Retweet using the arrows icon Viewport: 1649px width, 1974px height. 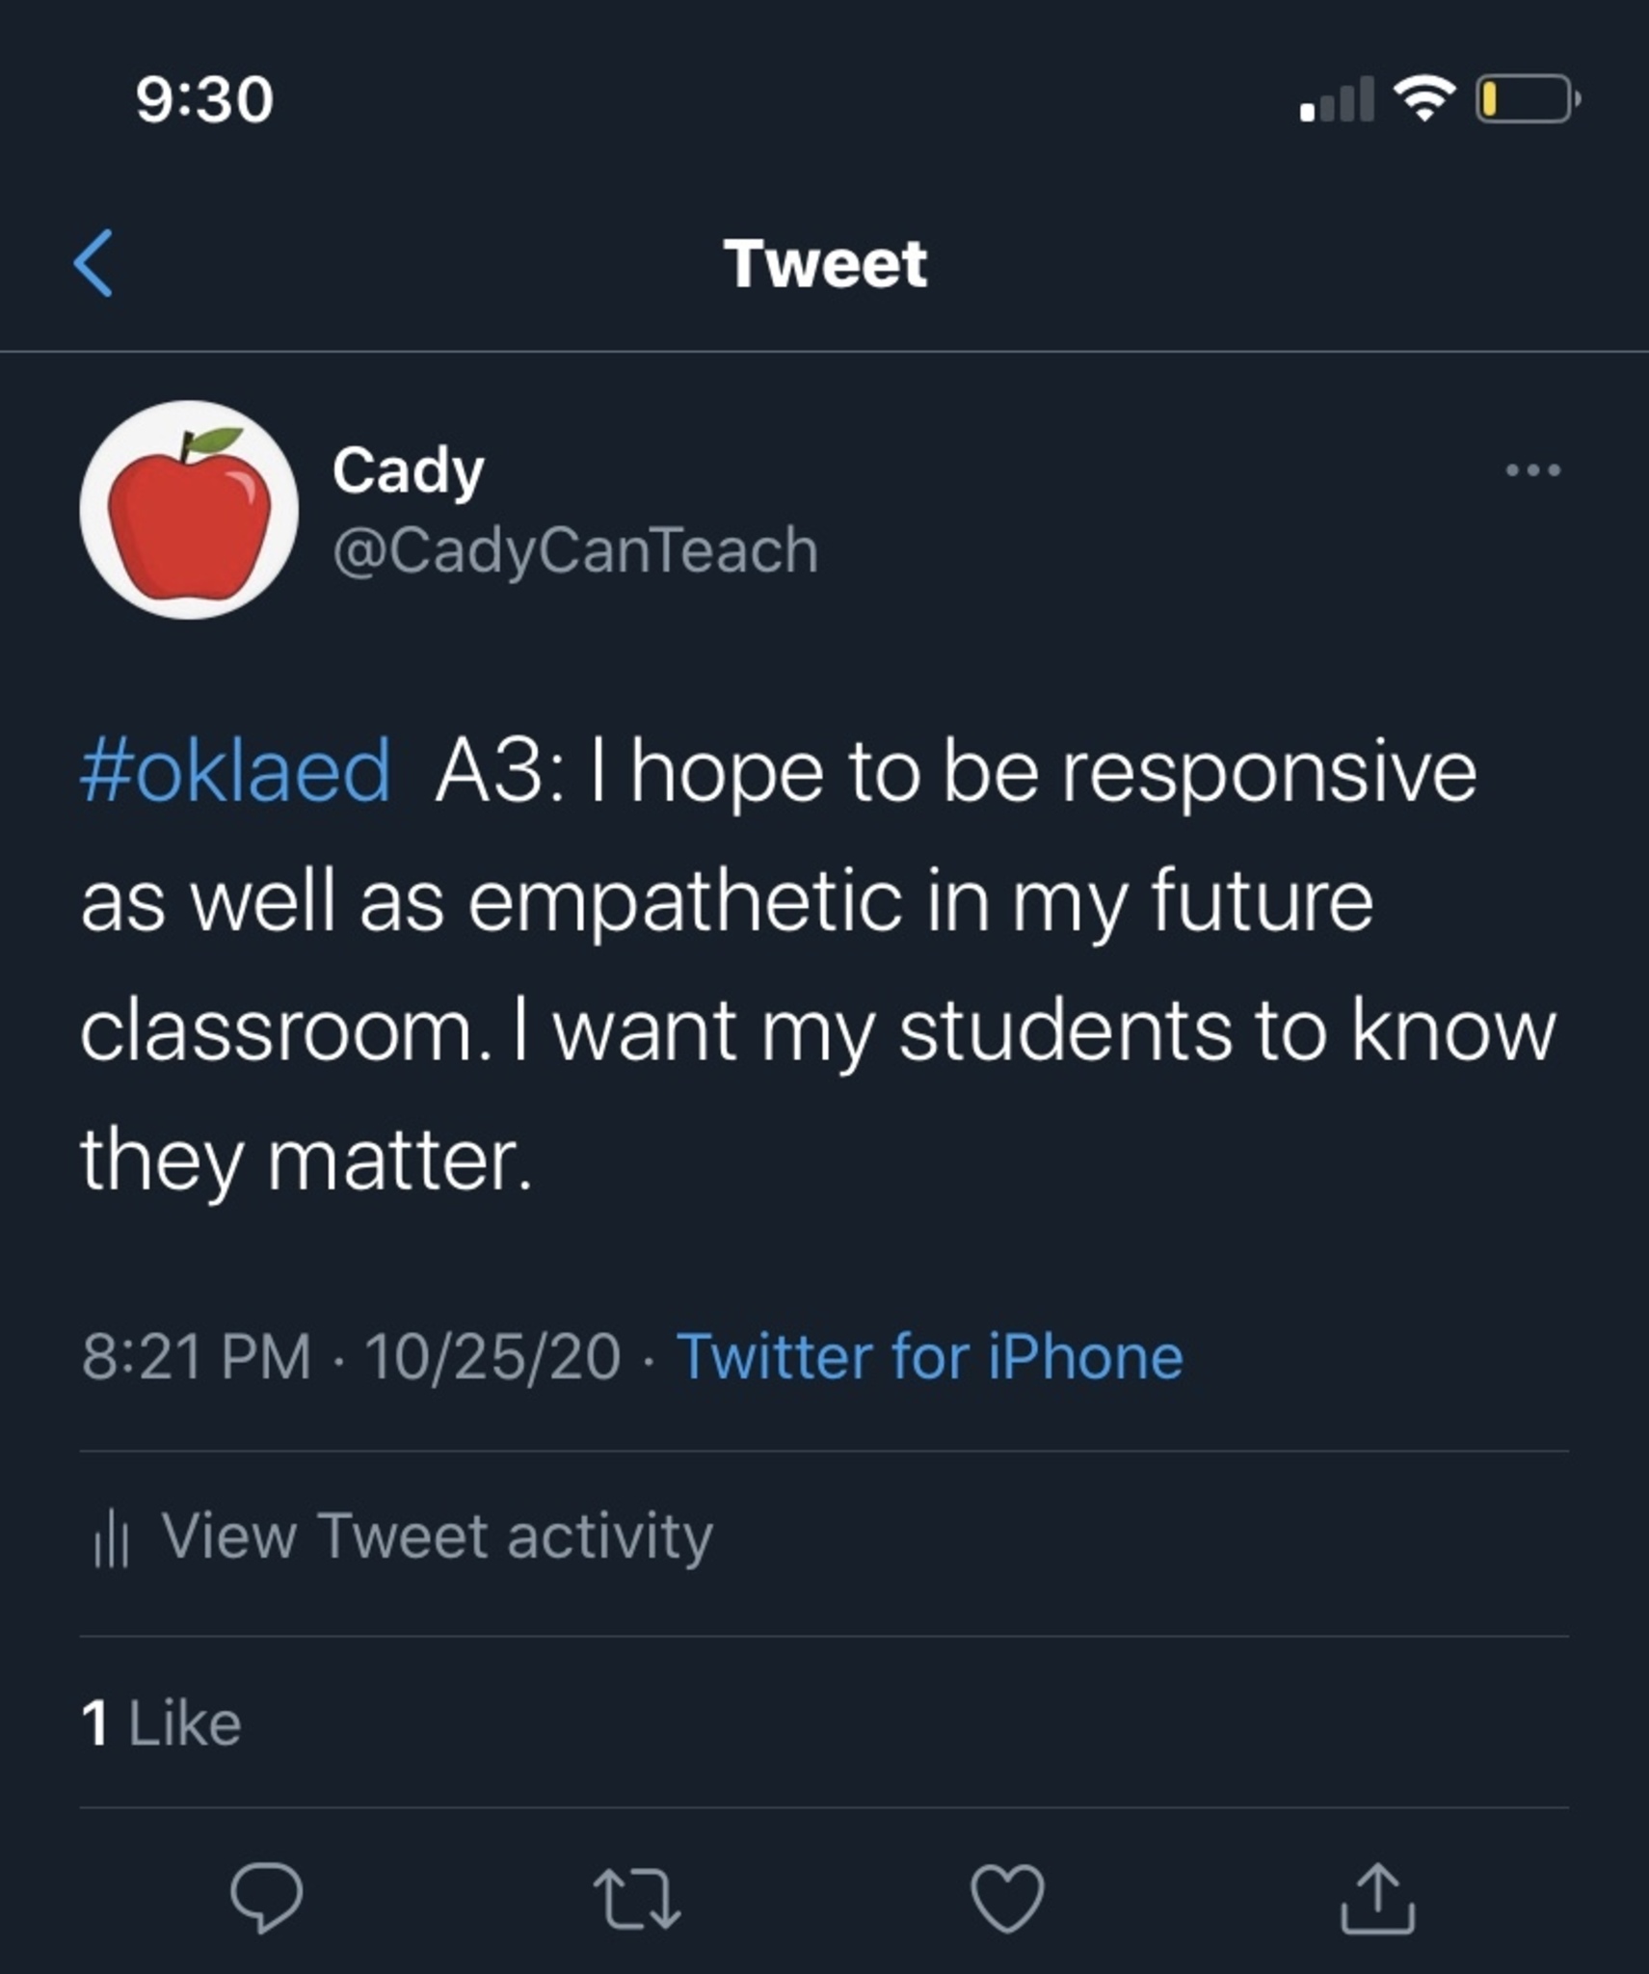637,1899
